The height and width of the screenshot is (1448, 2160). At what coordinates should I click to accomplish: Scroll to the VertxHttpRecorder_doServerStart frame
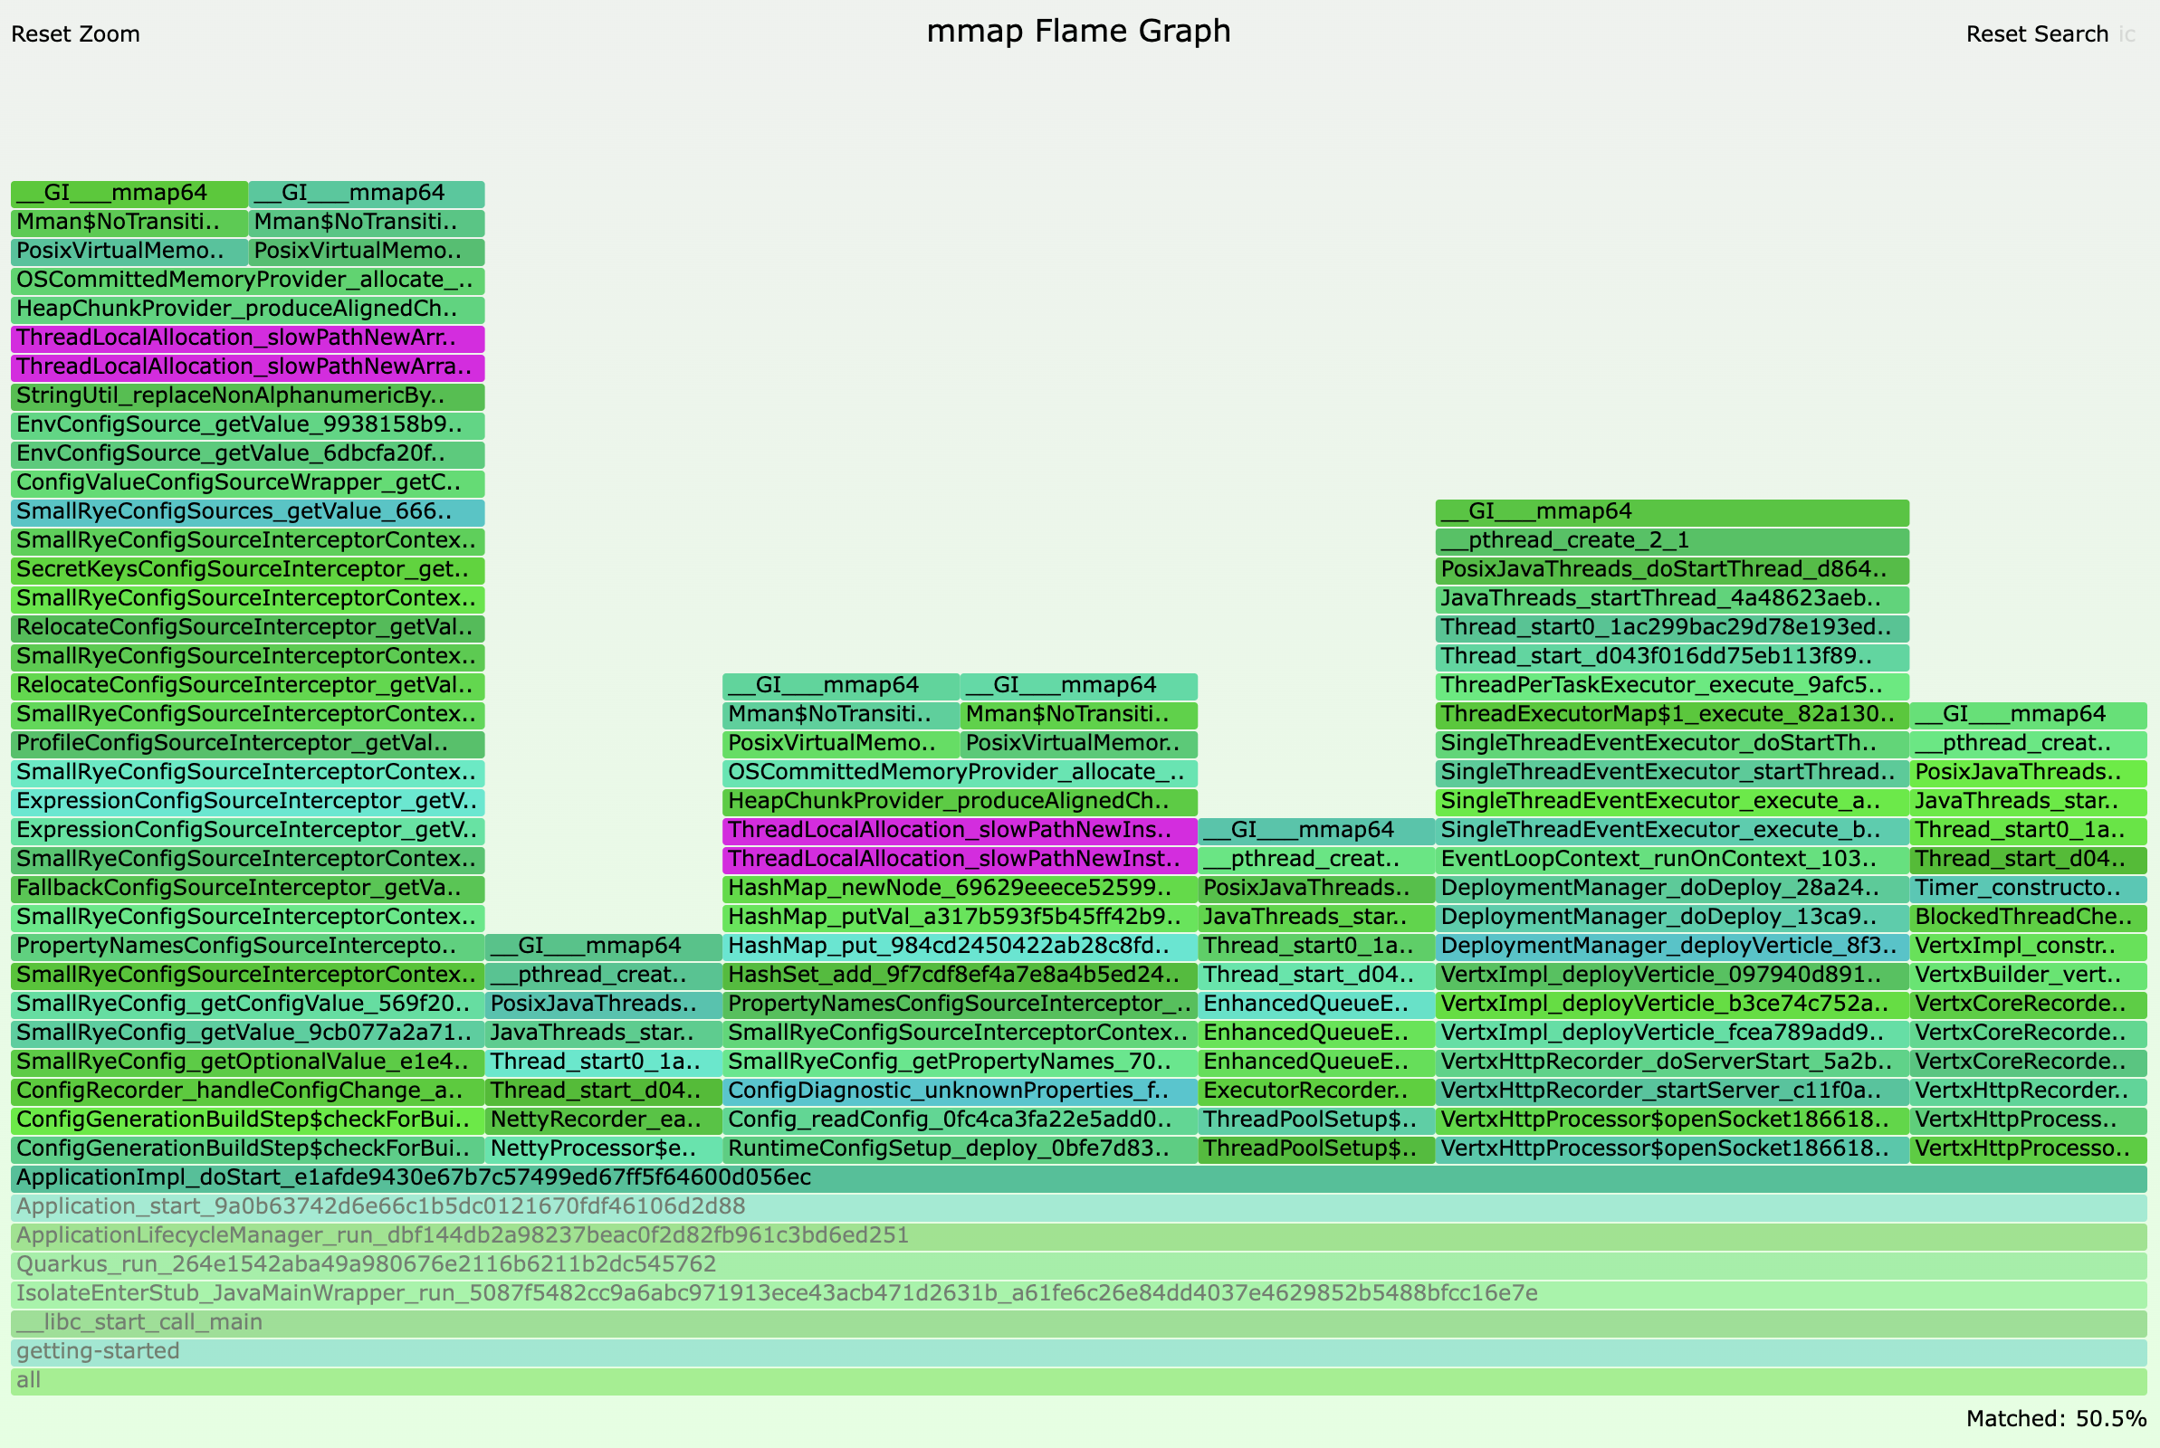1666,1063
